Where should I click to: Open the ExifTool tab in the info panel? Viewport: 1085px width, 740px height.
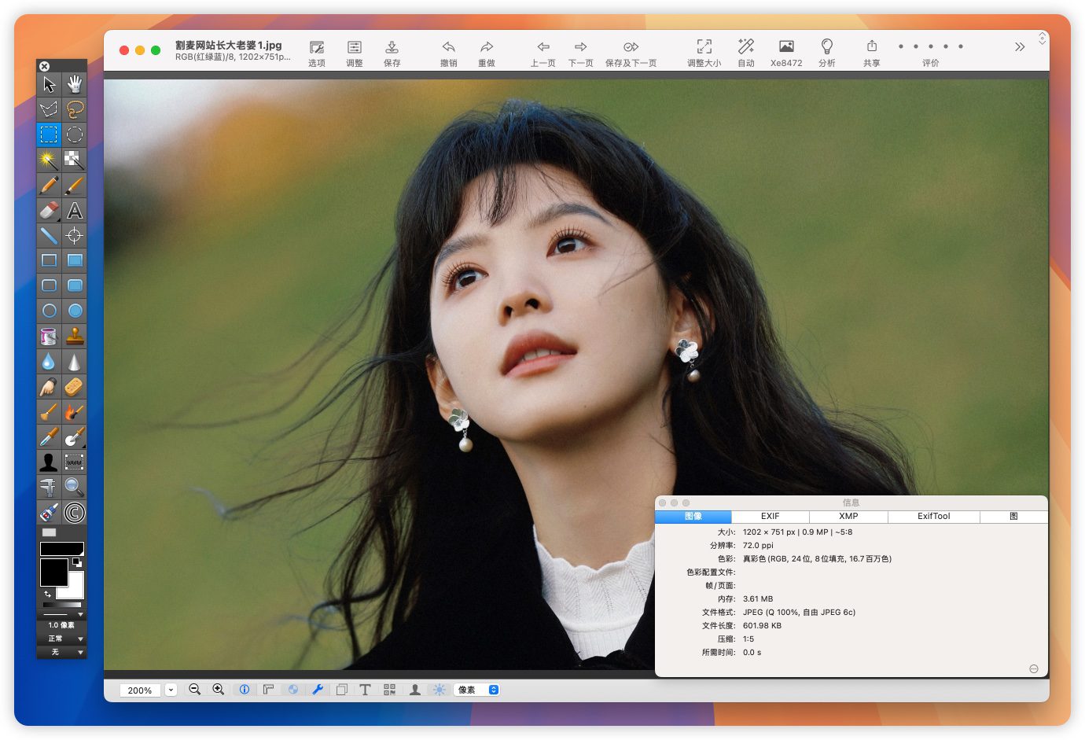(x=933, y=517)
